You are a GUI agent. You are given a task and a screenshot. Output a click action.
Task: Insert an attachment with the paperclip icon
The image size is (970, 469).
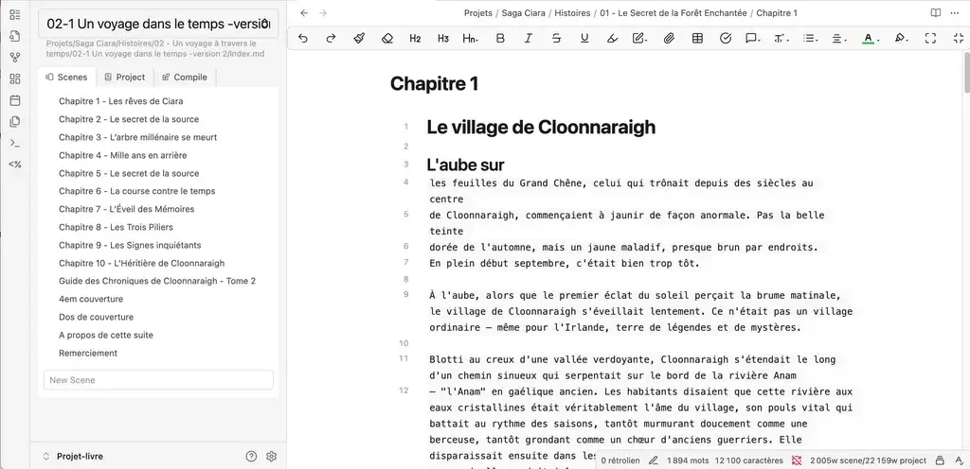(x=668, y=39)
